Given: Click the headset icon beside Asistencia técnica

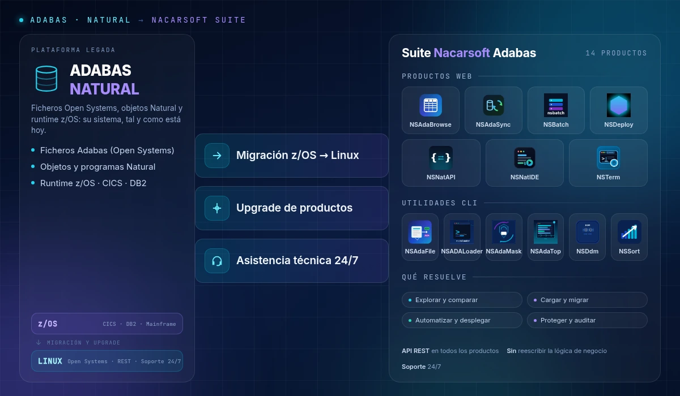Looking at the screenshot, I should (217, 261).
